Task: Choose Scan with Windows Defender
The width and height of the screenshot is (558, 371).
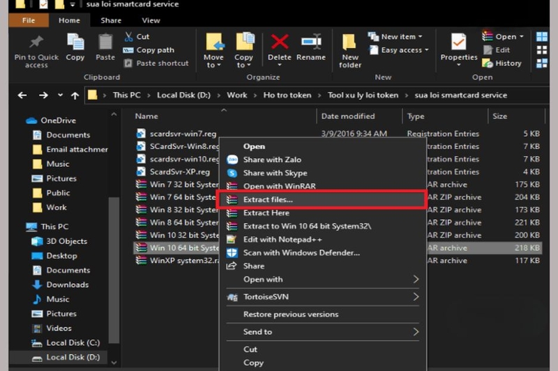Action: tap(323, 253)
